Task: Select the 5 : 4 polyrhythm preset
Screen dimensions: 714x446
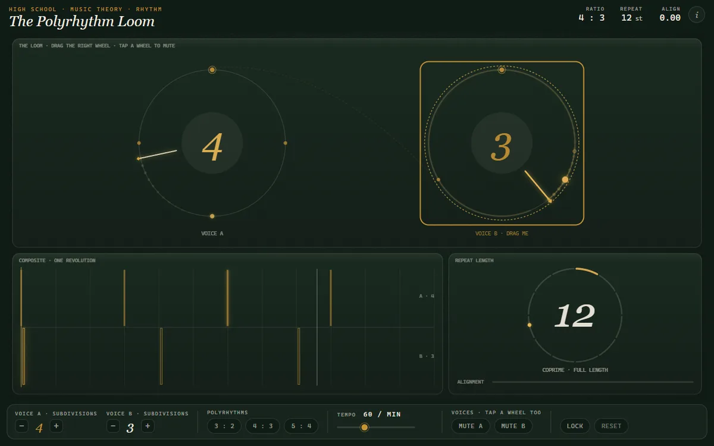Action: pyautogui.click(x=301, y=426)
